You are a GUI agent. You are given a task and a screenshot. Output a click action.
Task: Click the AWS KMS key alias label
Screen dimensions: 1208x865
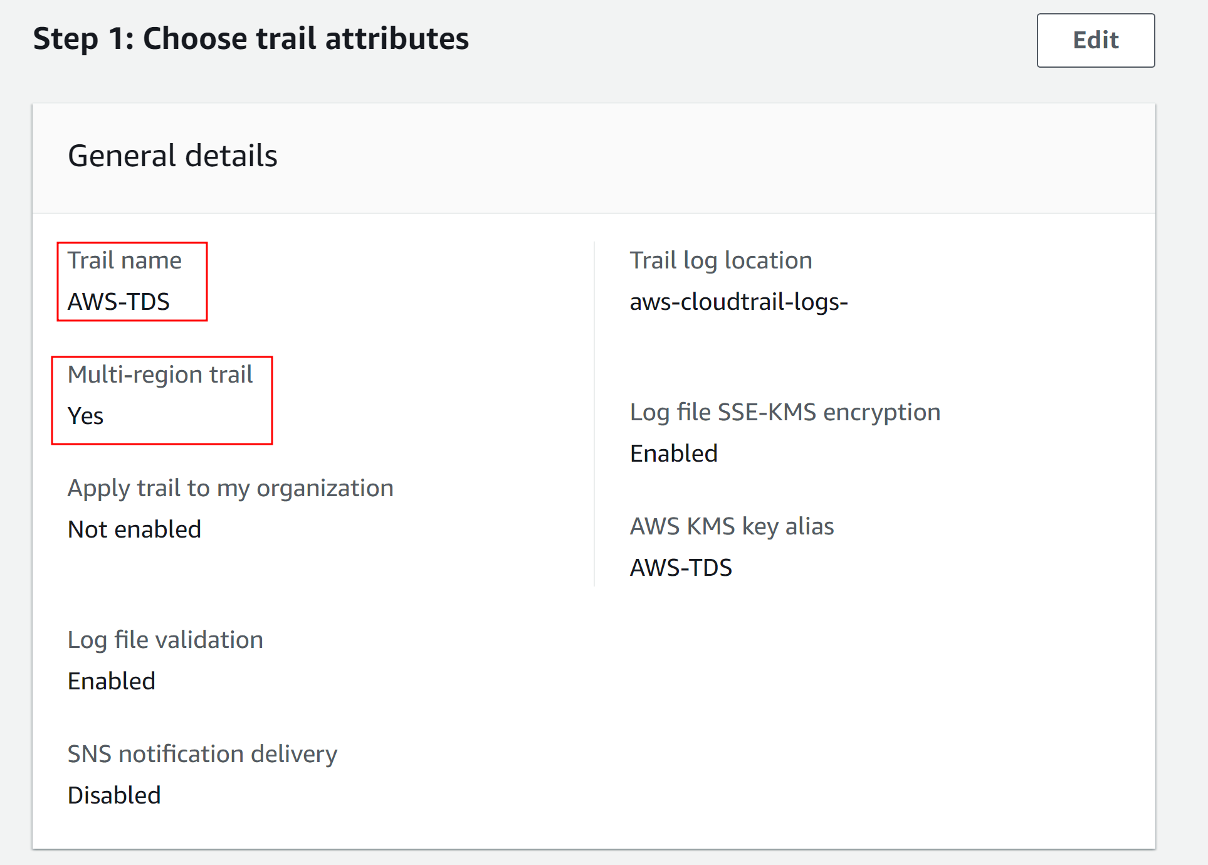click(732, 526)
